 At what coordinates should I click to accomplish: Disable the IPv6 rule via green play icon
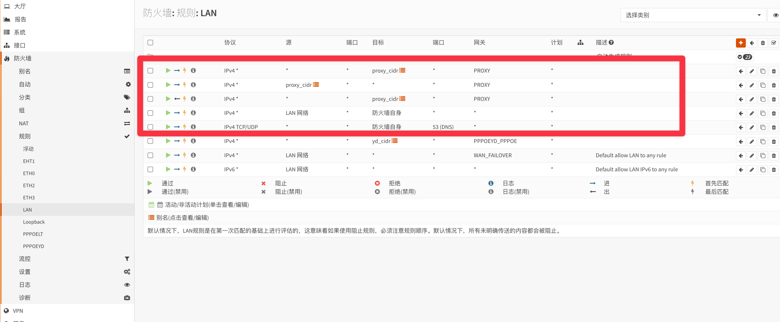click(168, 169)
